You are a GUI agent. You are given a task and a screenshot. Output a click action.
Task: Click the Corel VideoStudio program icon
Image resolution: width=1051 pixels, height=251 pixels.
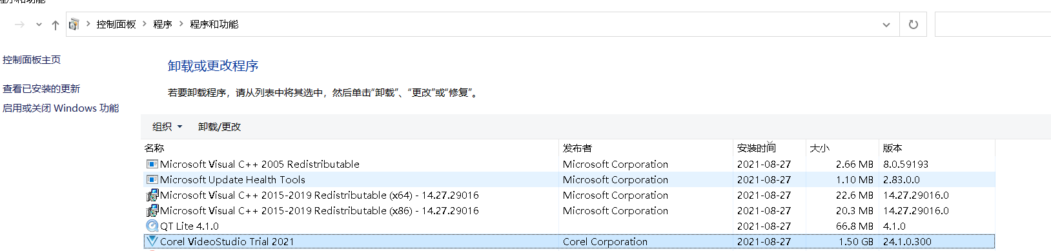152,241
